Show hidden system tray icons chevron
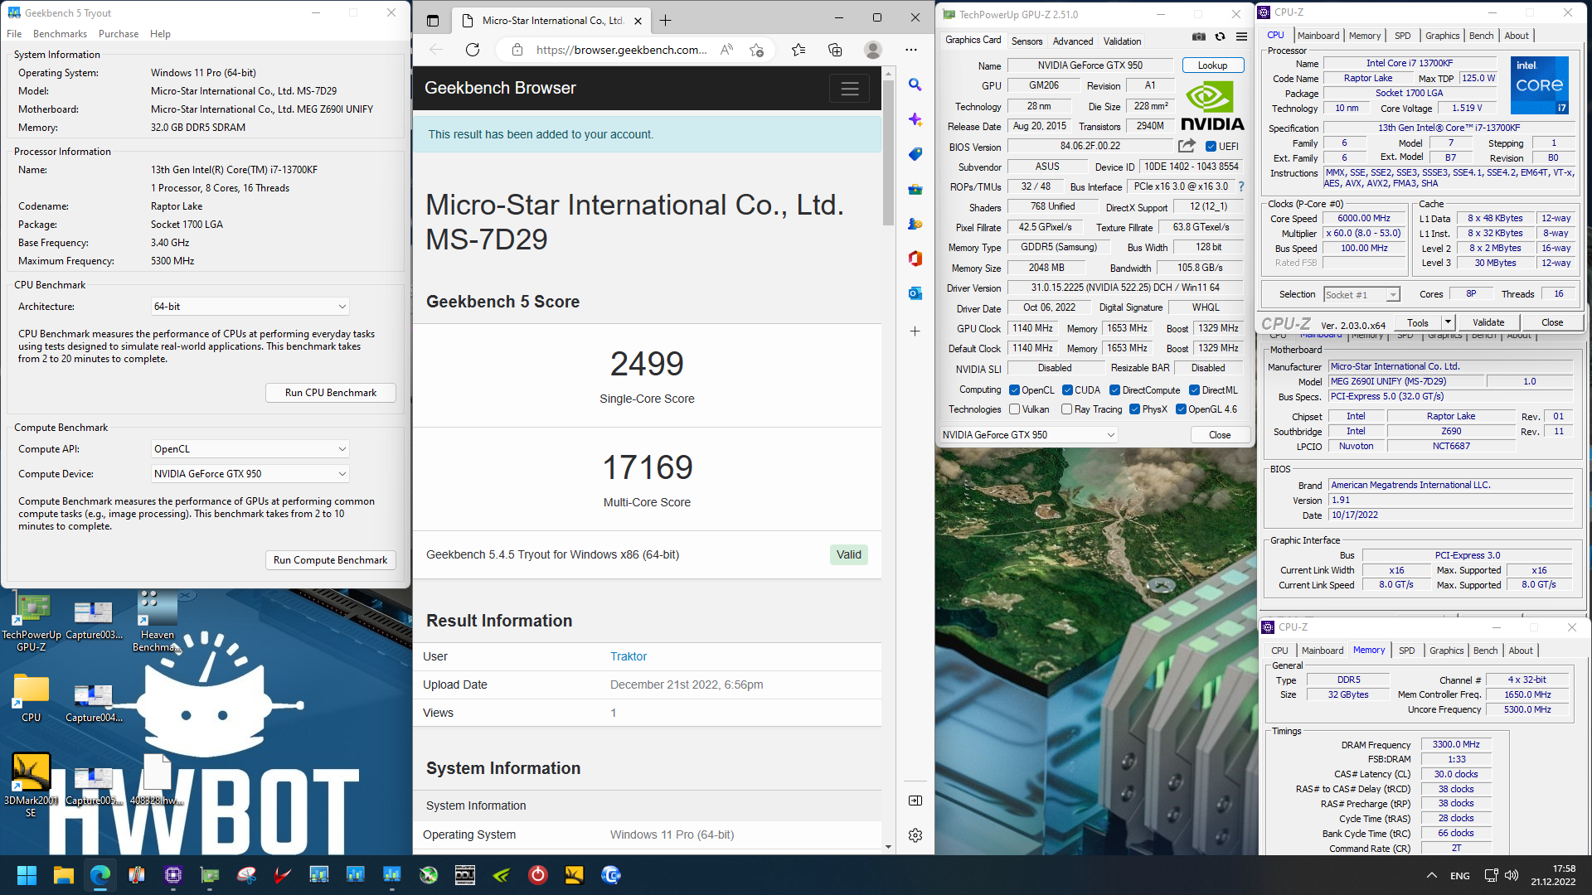The height and width of the screenshot is (895, 1592). tap(1431, 875)
